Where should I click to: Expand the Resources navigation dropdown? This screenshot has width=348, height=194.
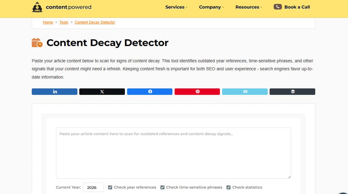(x=248, y=7)
